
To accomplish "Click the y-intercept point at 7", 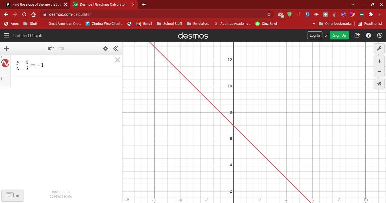I will tap(233, 125).
